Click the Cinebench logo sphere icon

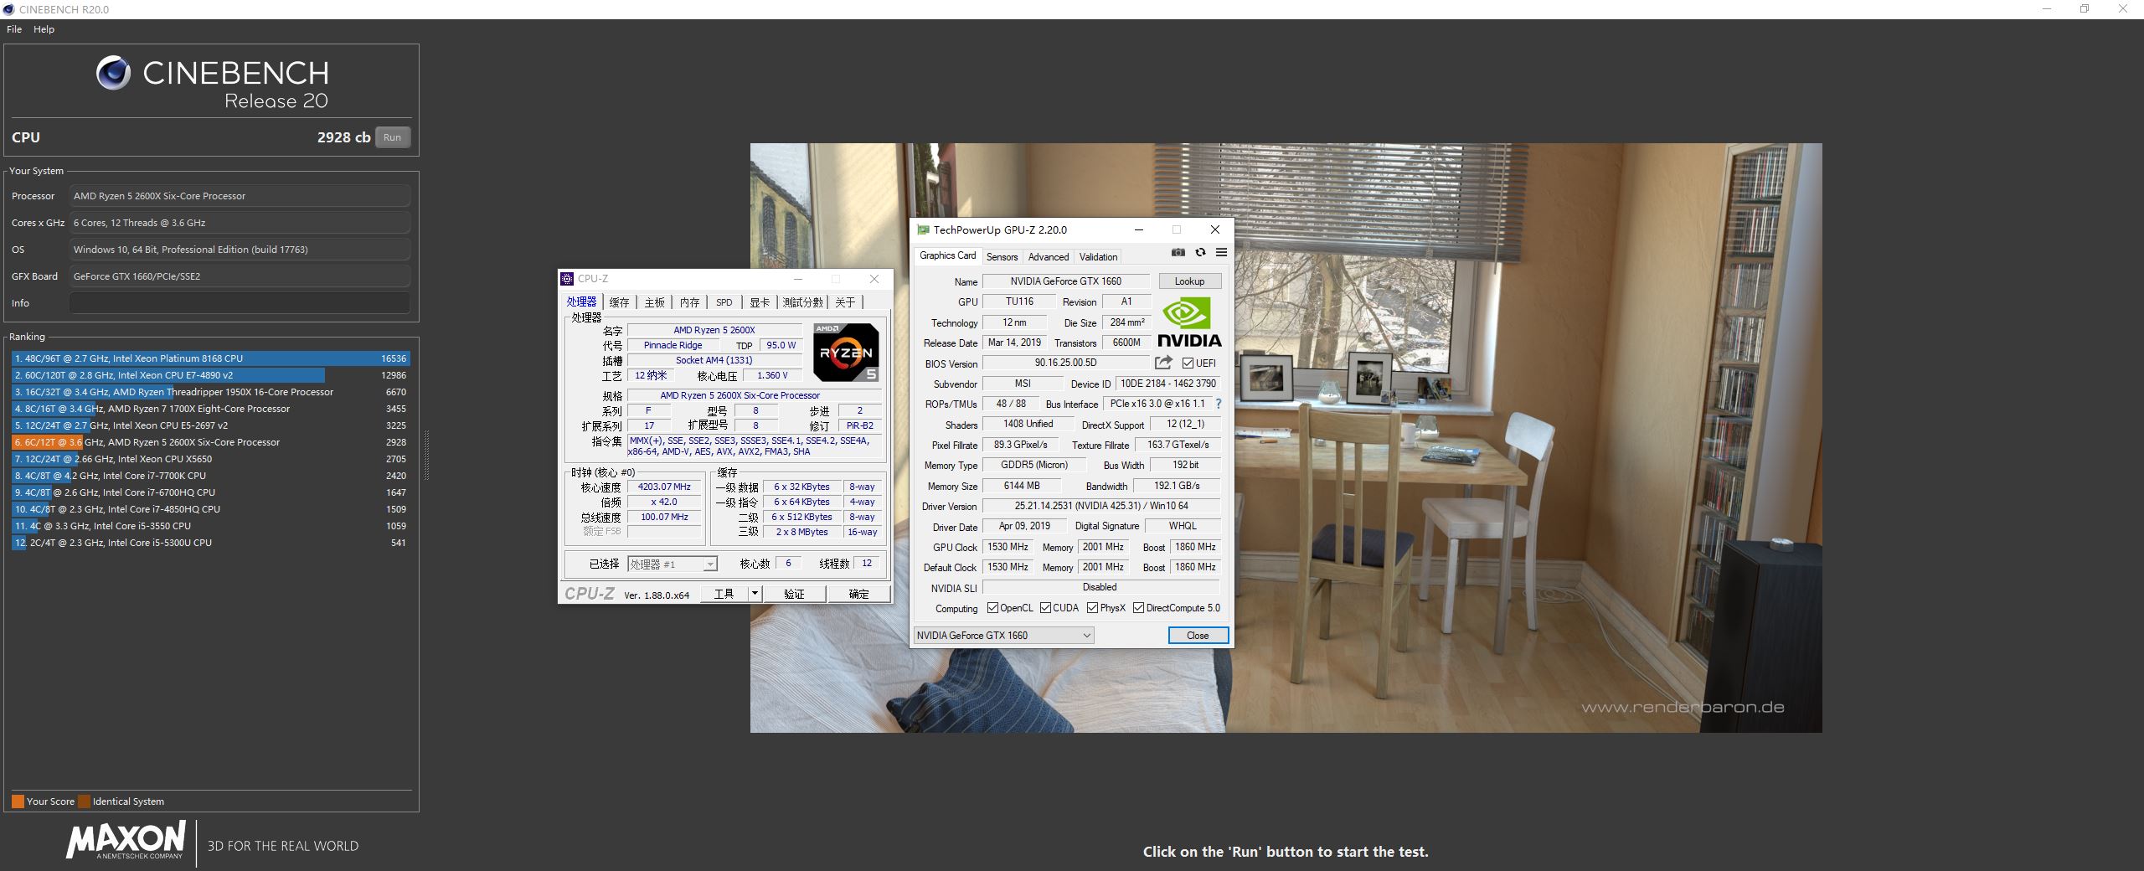pos(113,74)
